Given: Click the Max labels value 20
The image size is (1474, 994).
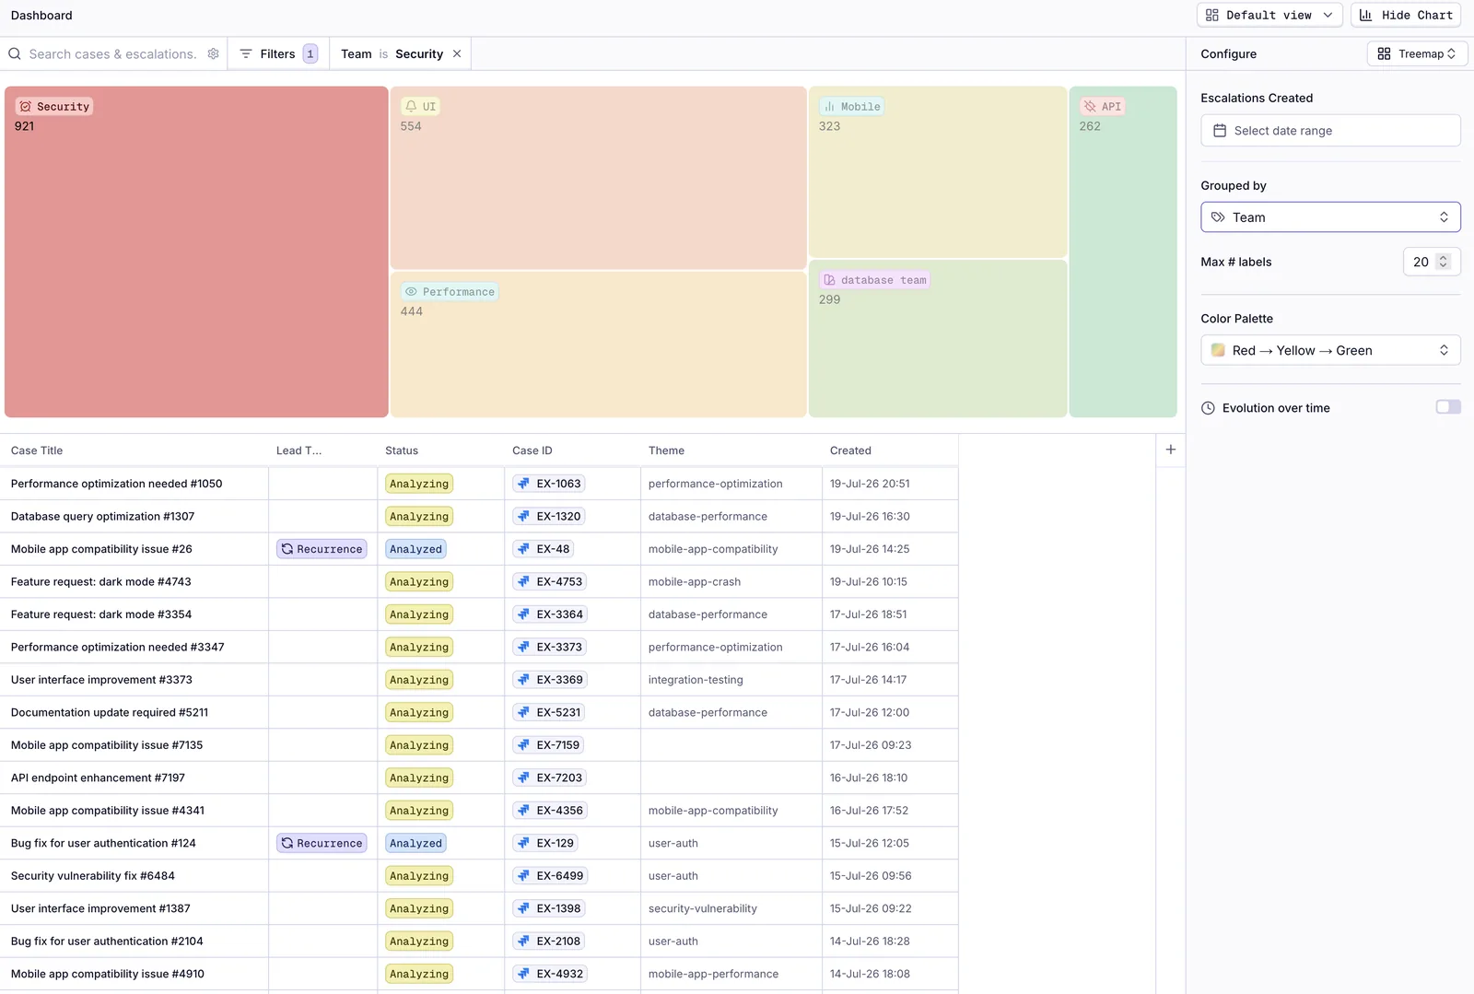Looking at the screenshot, I should [1421, 262].
